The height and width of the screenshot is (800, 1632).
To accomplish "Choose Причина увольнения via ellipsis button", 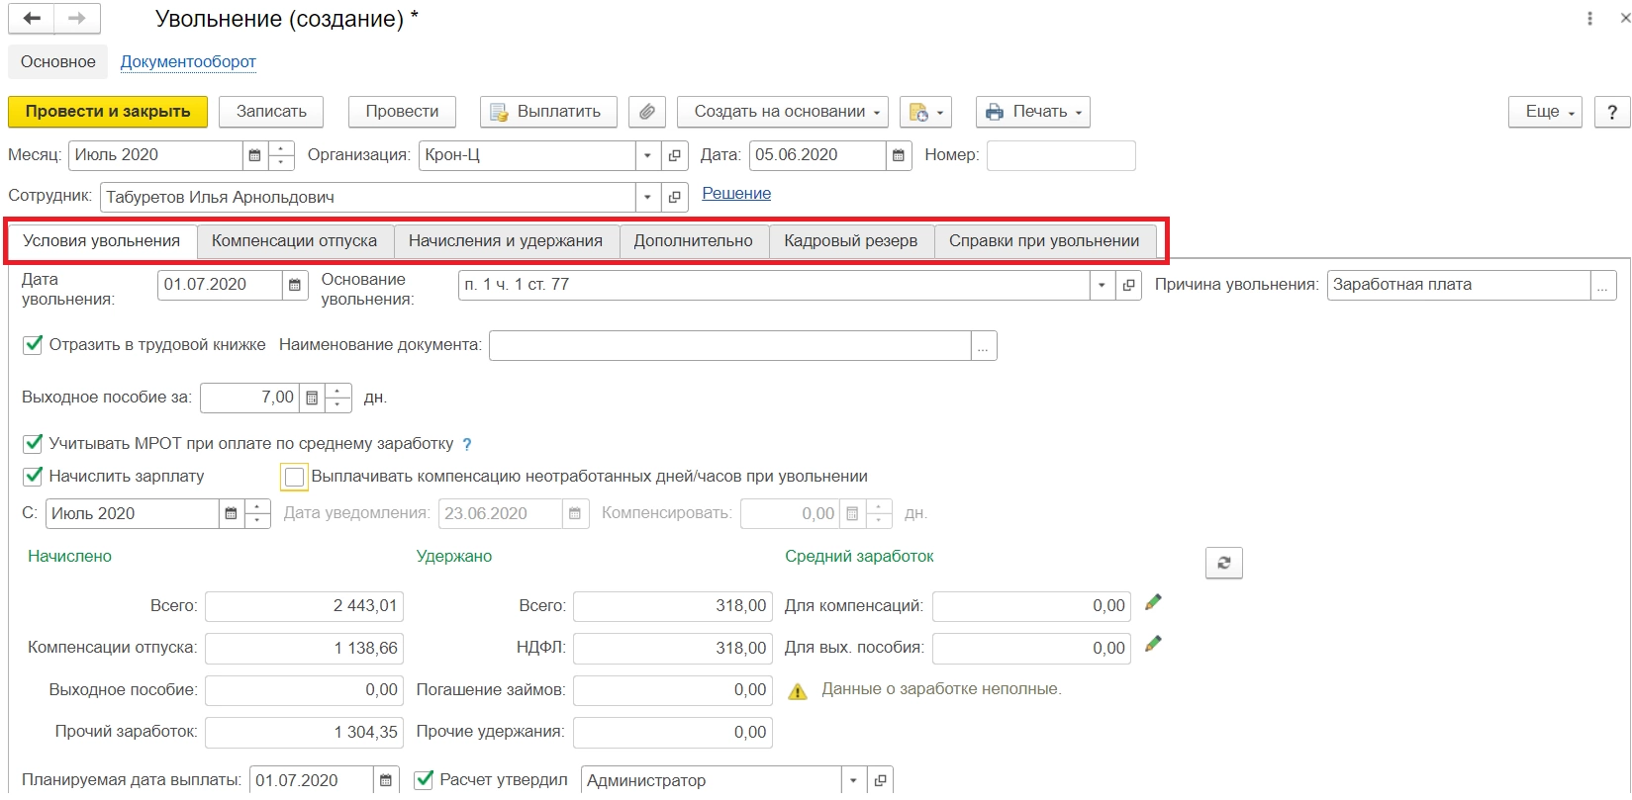I will [x=1603, y=285].
